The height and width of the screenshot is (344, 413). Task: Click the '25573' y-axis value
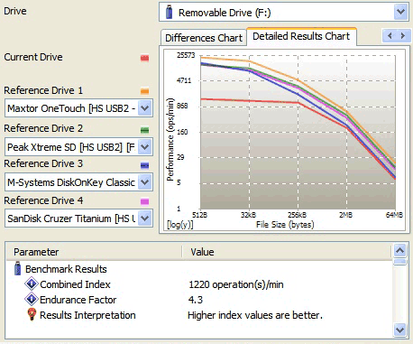[186, 55]
